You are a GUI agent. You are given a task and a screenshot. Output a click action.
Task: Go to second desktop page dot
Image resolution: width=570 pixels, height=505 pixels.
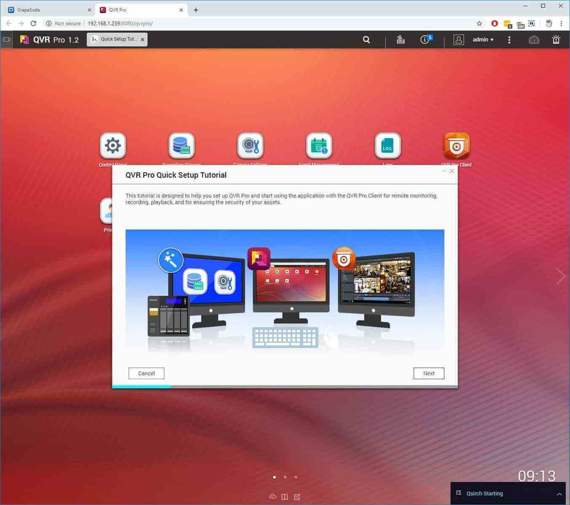tap(285, 477)
